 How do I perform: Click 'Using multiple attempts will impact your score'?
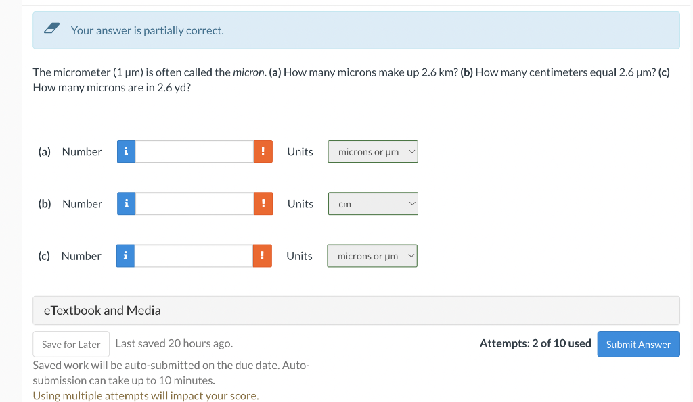(146, 396)
